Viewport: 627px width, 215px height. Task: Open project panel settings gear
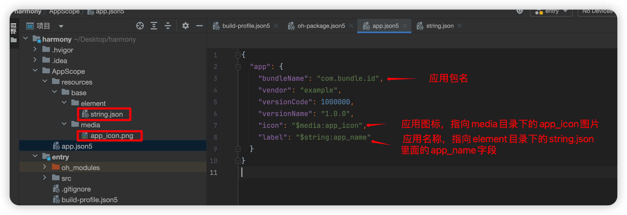click(185, 26)
